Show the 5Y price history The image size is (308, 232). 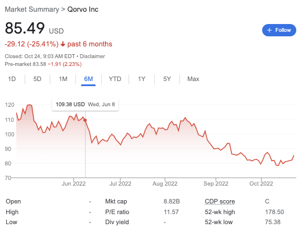coord(167,79)
